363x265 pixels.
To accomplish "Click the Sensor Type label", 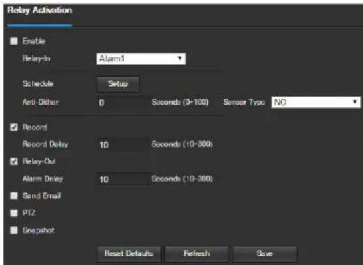I will click(244, 102).
